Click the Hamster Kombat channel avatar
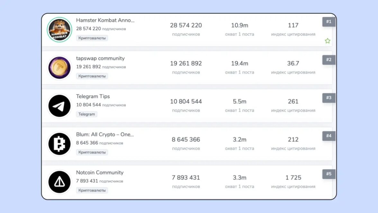The height and width of the screenshot is (213, 378). (x=59, y=30)
